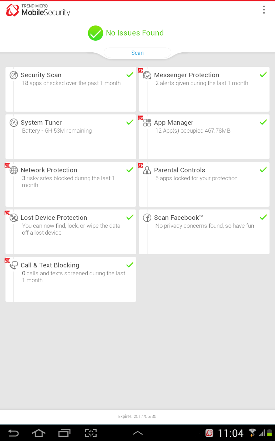
Task: Expand the bottom bar up-arrow handle
Action: coord(137,433)
